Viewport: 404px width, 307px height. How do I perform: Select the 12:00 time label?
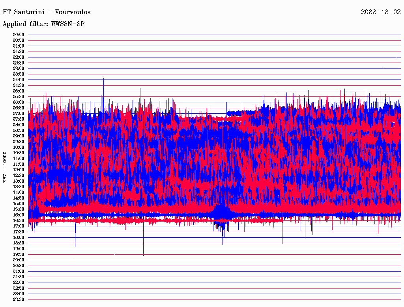click(19, 170)
